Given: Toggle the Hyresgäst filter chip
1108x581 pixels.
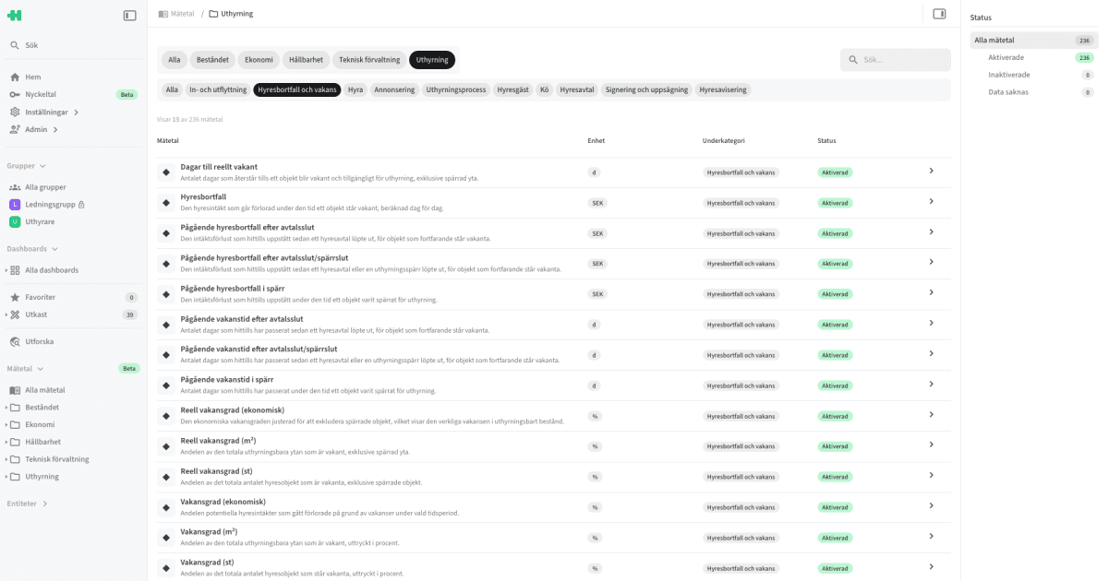Looking at the screenshot, I should click(x=512, y=89).
